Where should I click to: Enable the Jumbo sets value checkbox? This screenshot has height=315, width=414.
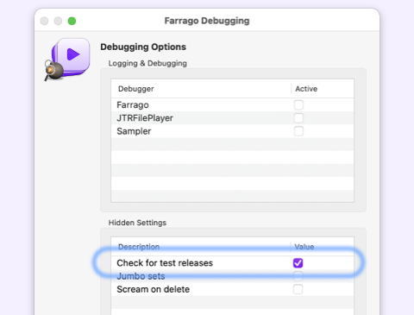pyautogui.click(x=298, y=276)
